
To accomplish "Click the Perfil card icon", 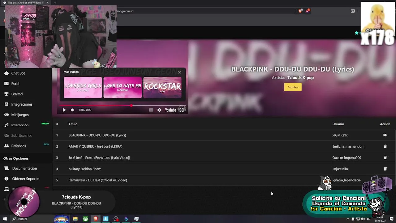I will pos(6,84).
